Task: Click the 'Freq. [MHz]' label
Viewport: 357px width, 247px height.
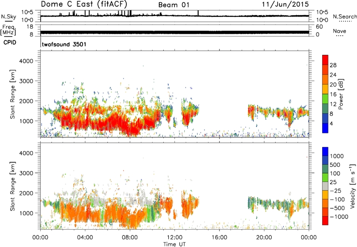Action: (x=8, y=30)
